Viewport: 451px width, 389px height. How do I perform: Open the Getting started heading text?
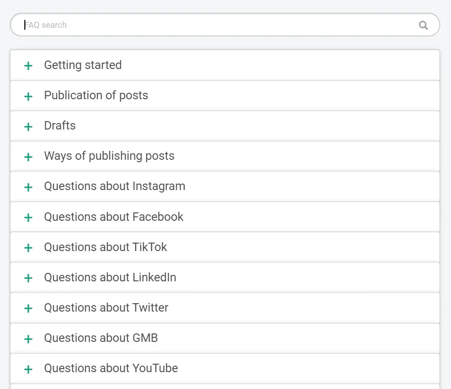pyautogui.click(x=82, y=65)
